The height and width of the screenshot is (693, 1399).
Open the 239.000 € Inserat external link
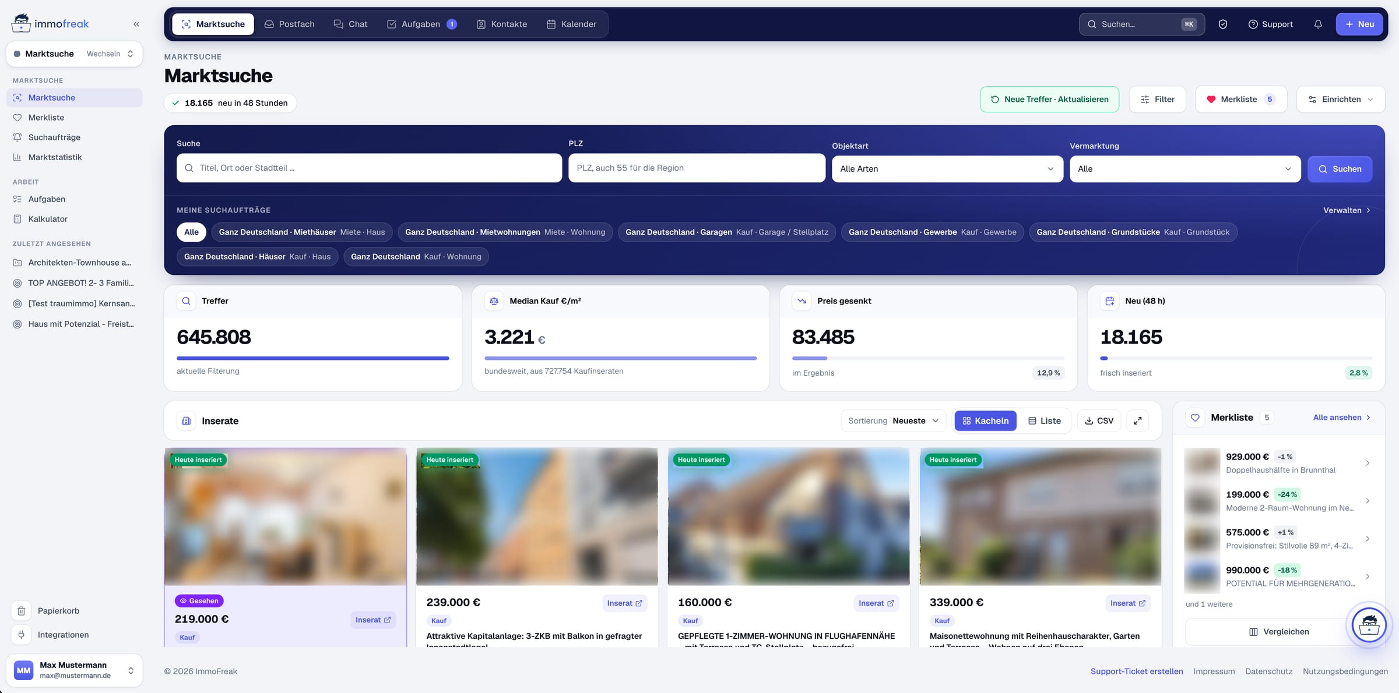pyautogui.click(x=624, y=603)
